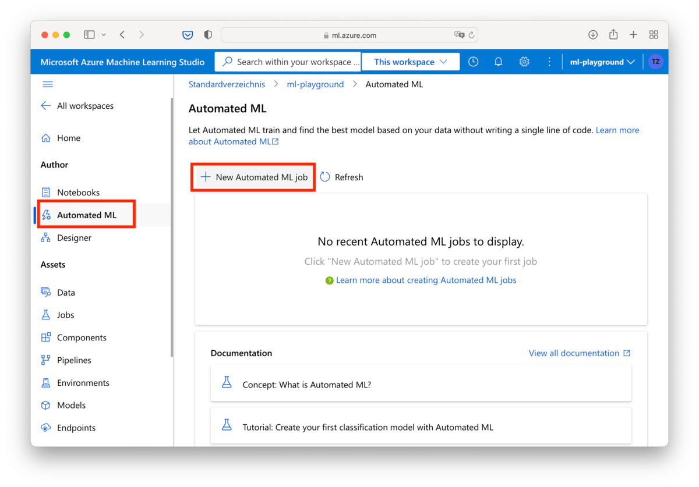Toggle the Safari sidebar button

(89, 35)
